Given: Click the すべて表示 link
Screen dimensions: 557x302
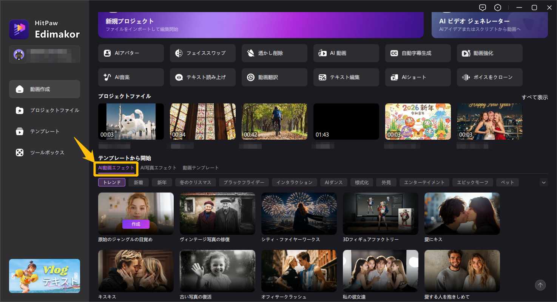Looking at the screenshot, I should 534,97.
